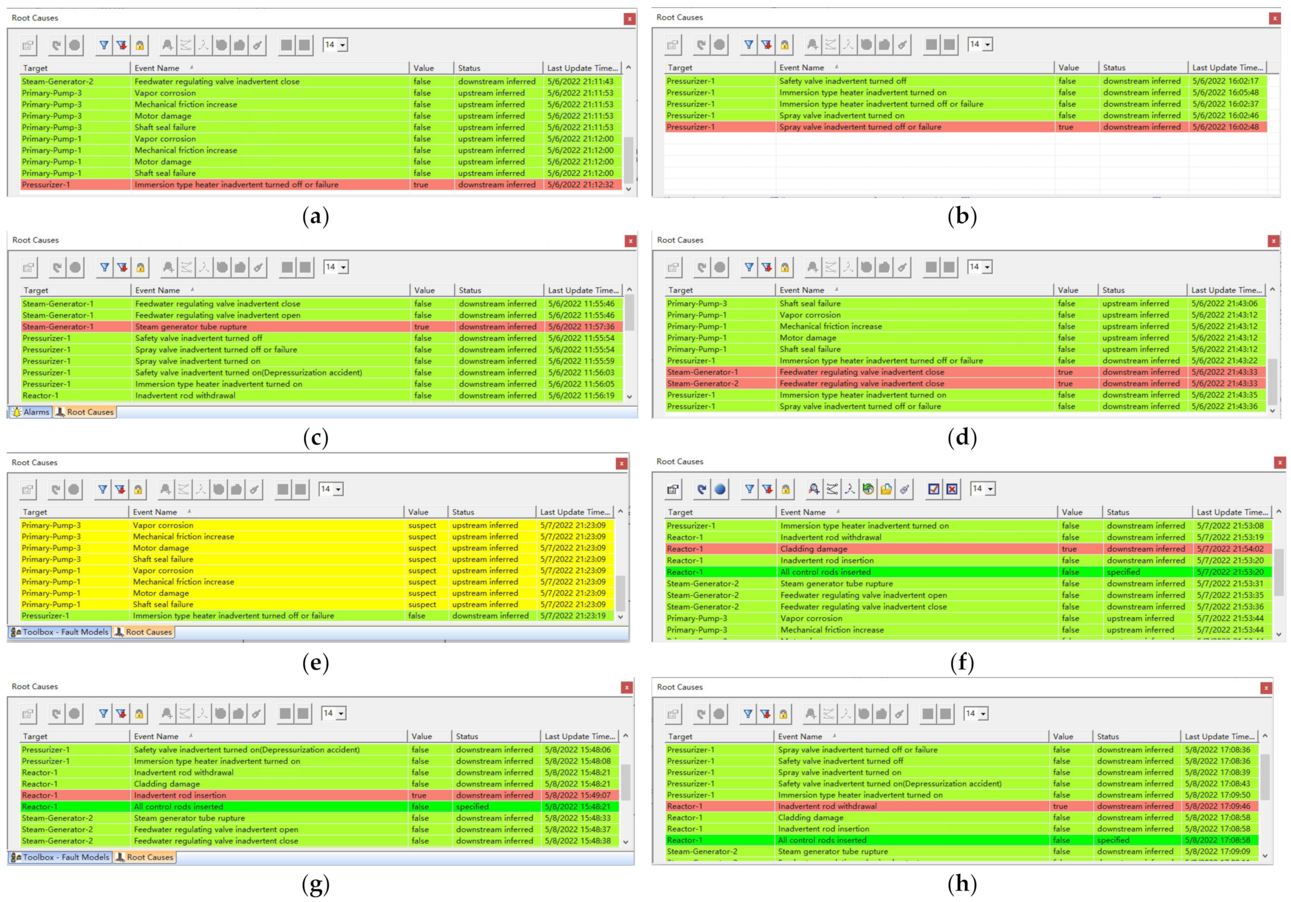1291x902 pixels.
Task: Toggle the lock icon in panel (e)
Action: pos(138,489)
